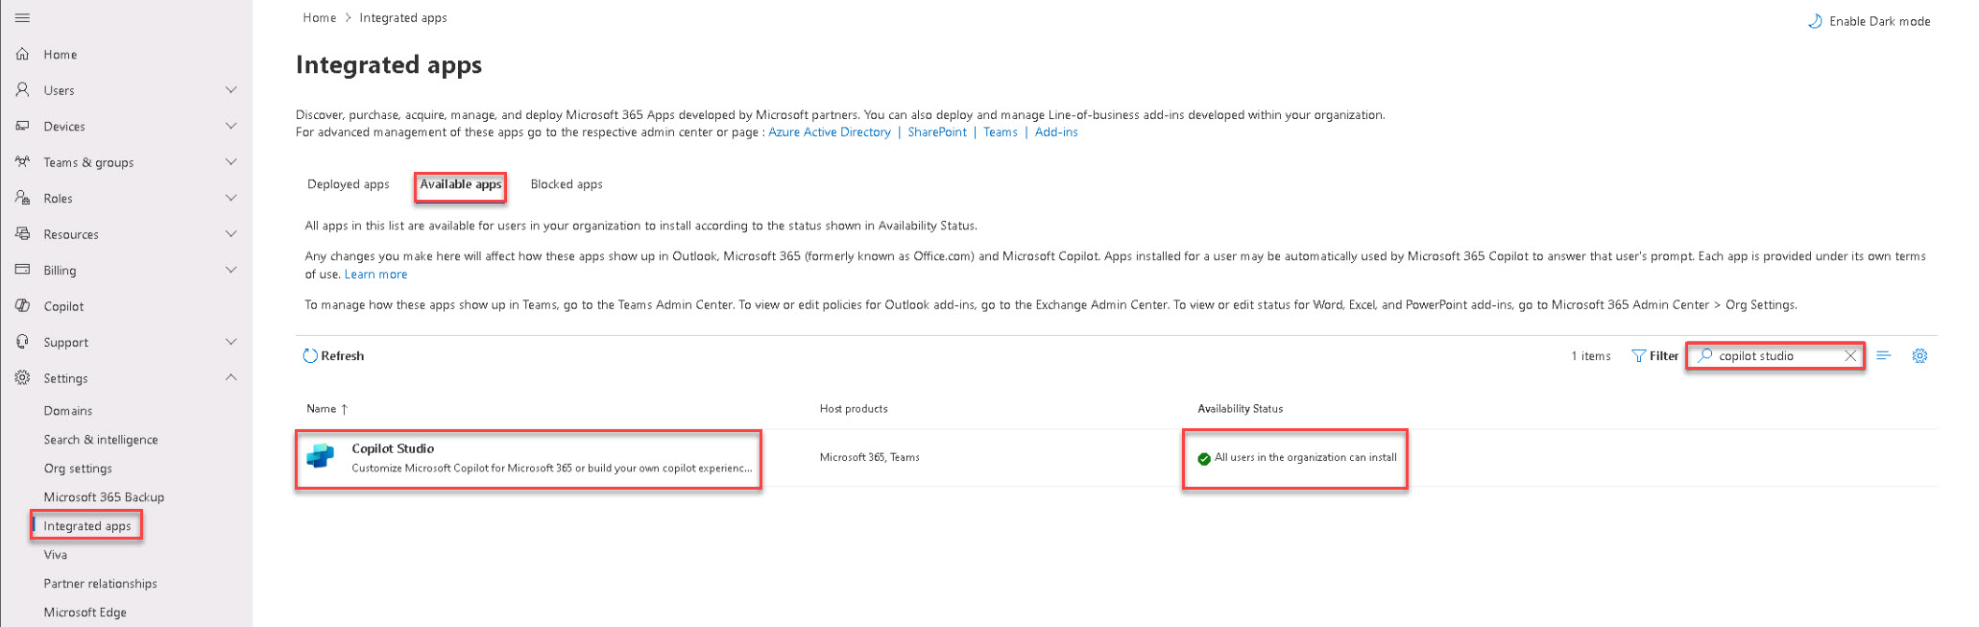Expand the Users section chevron

pyautogui.click(x=230, y=90)
